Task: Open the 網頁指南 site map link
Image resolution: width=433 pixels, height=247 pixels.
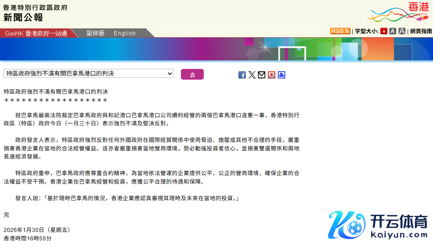Action: 421,31
